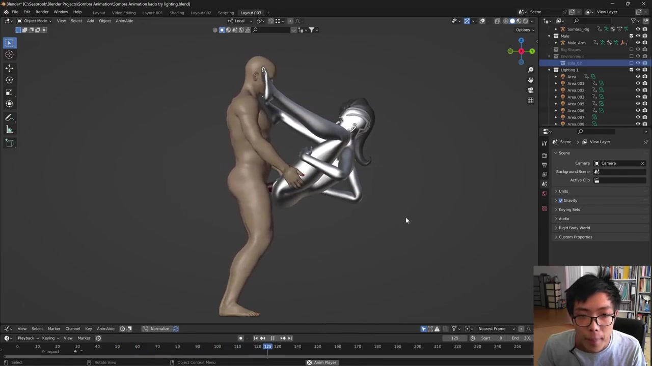Open the Object Mode dropdown

[35, 21]
